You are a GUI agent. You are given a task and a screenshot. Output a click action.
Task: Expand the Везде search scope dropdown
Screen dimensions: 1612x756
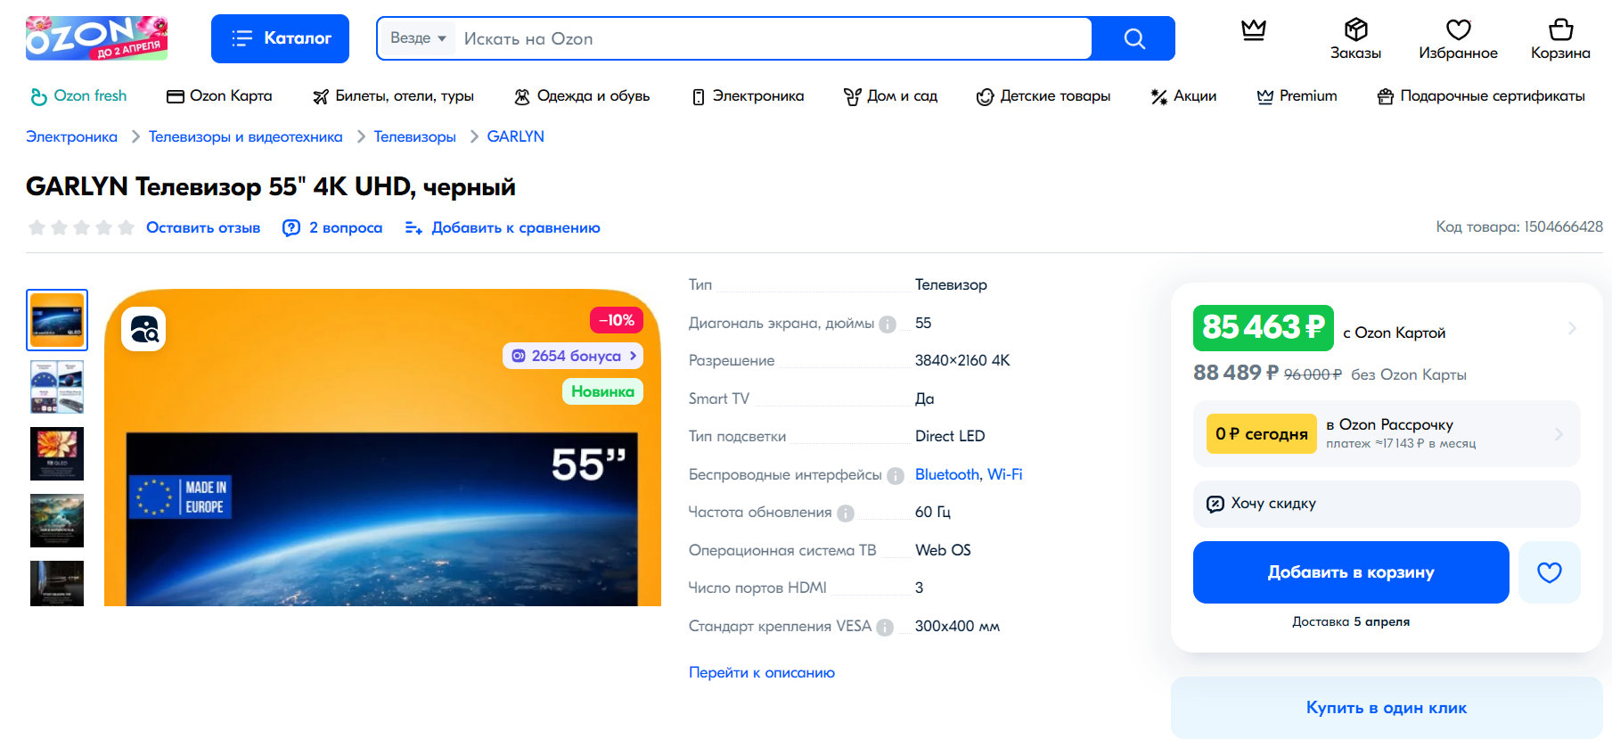click(x=417, y=38)
